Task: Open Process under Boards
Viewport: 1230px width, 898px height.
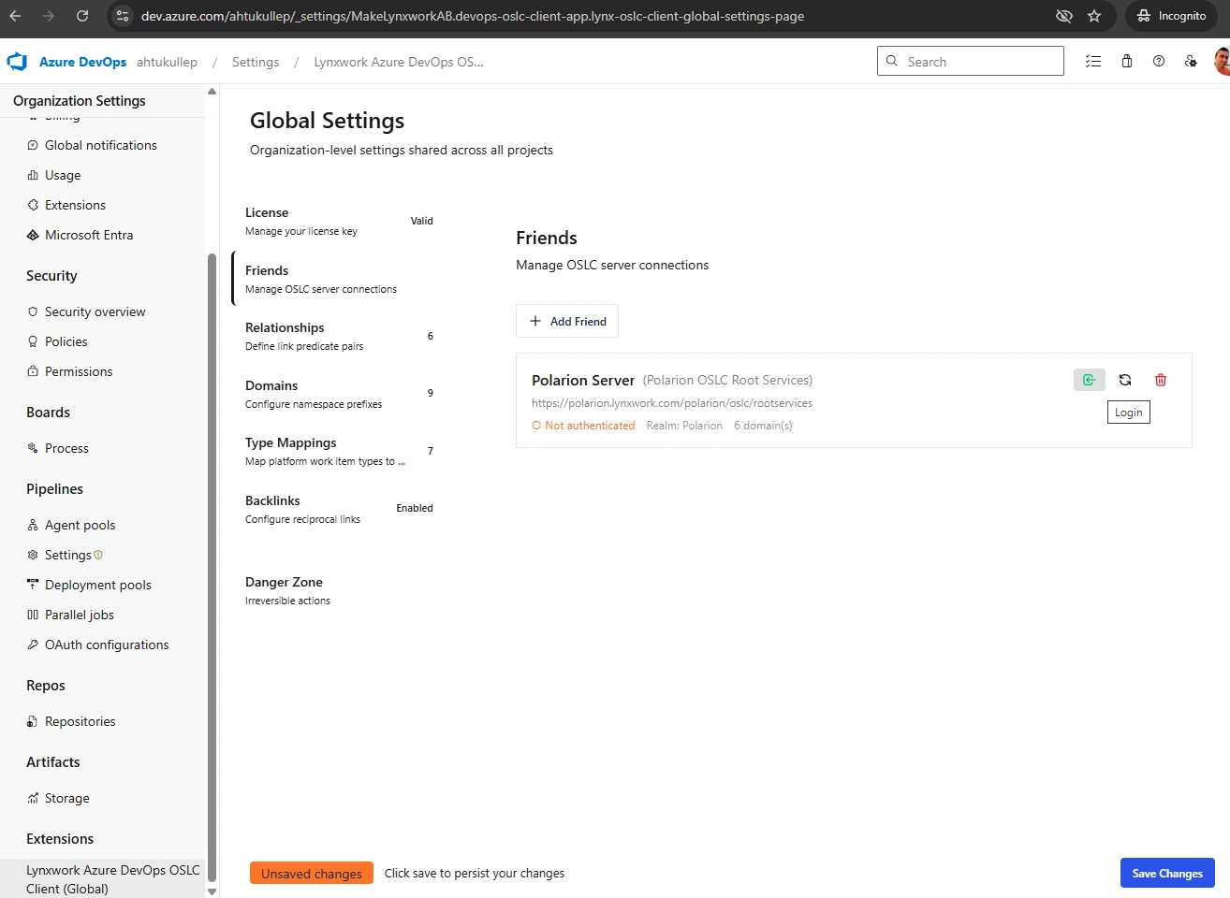Action: [66, 448]
